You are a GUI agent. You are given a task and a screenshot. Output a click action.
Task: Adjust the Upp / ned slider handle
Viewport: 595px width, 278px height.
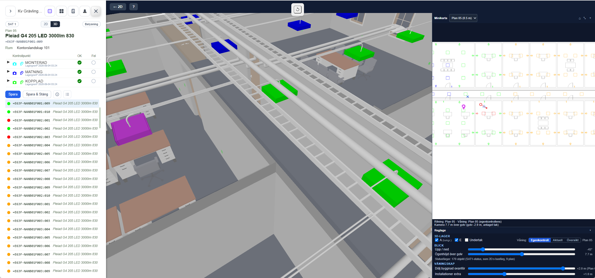pyautogui.click(x=483, y=249)
